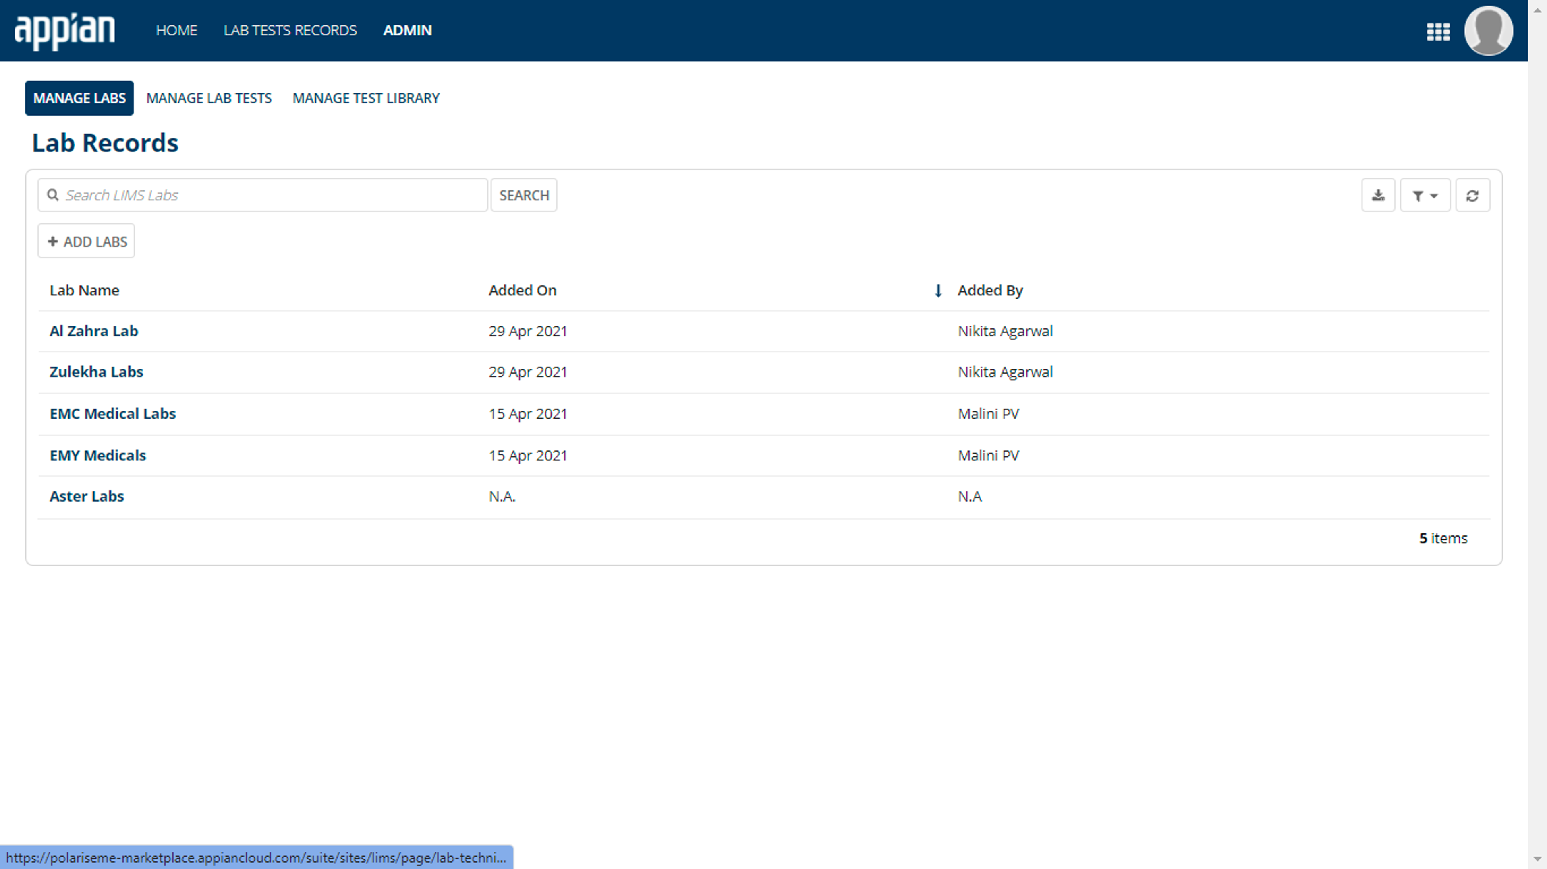Click Nikita Agarwal in Al Zahra Lab row
Screen dimensions: 1547x869
[x=1005, y=331]
